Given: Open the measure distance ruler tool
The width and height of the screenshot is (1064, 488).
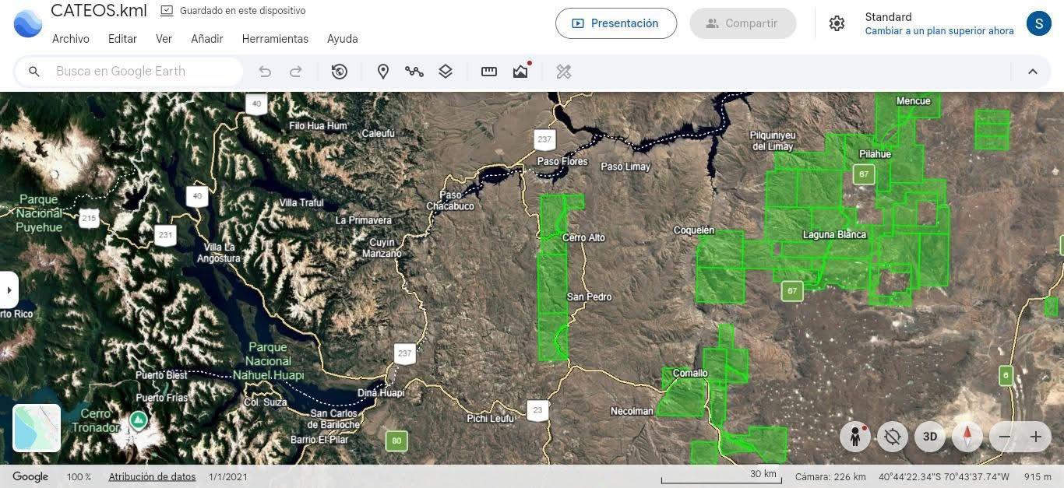Looking at the screenshot, I should pos(489,72).
